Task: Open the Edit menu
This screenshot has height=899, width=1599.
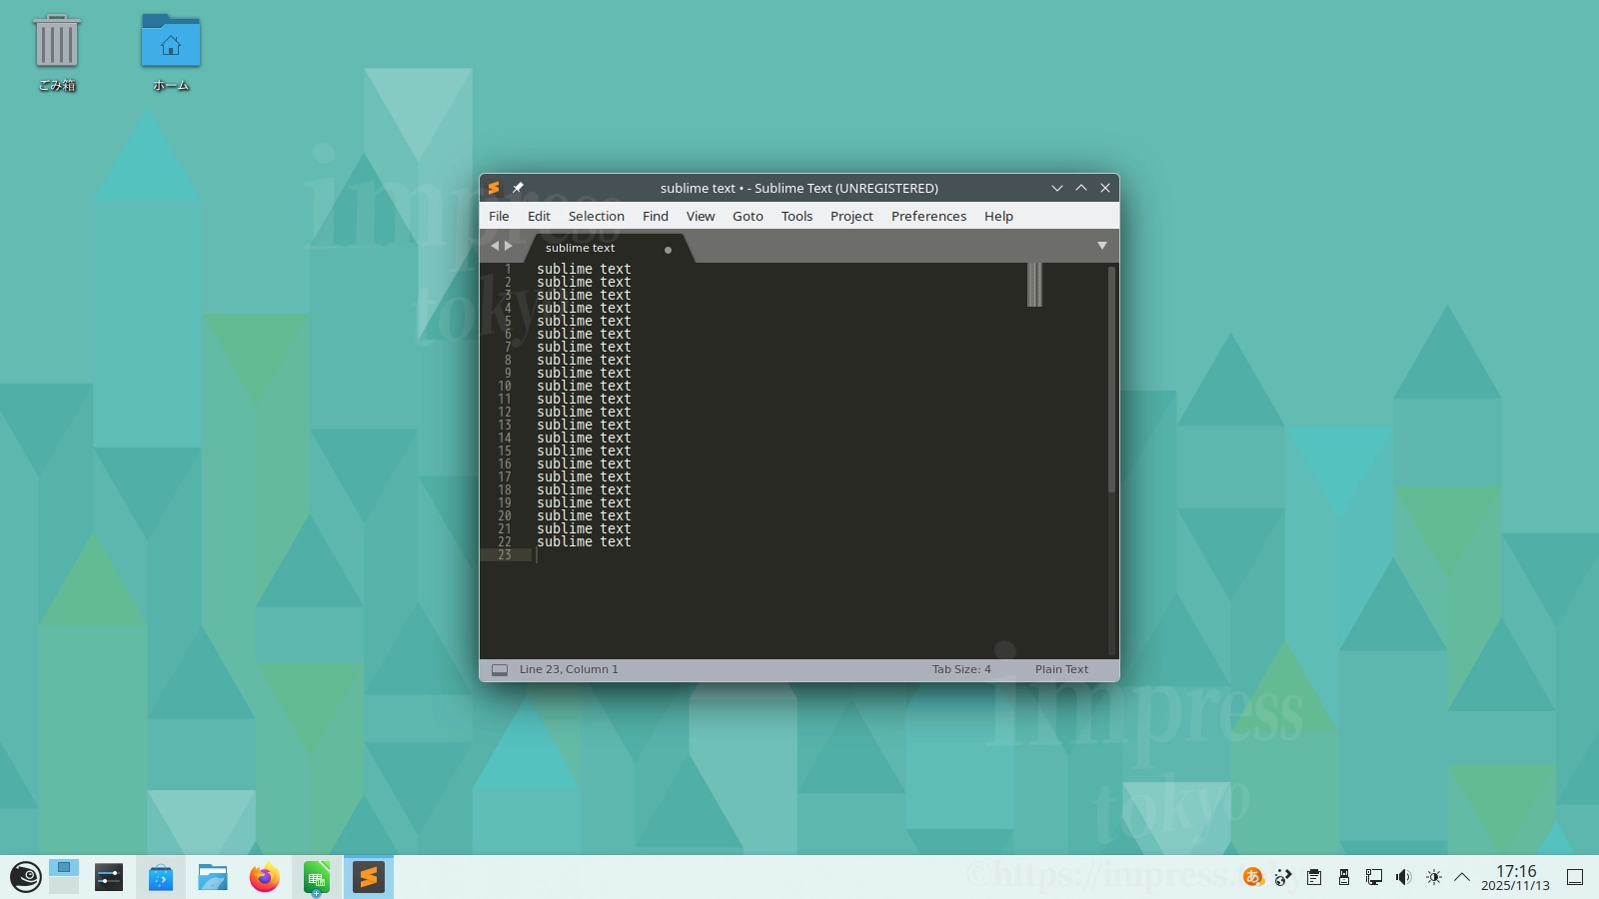Action: (539, 216)
